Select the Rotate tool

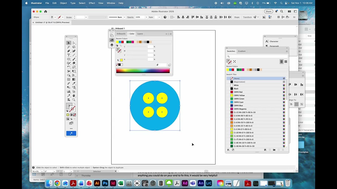coord(69,67)
